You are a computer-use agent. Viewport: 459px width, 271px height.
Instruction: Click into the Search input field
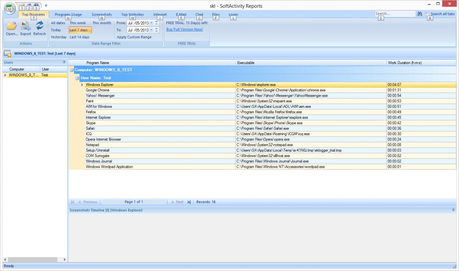tap(394, 14)
